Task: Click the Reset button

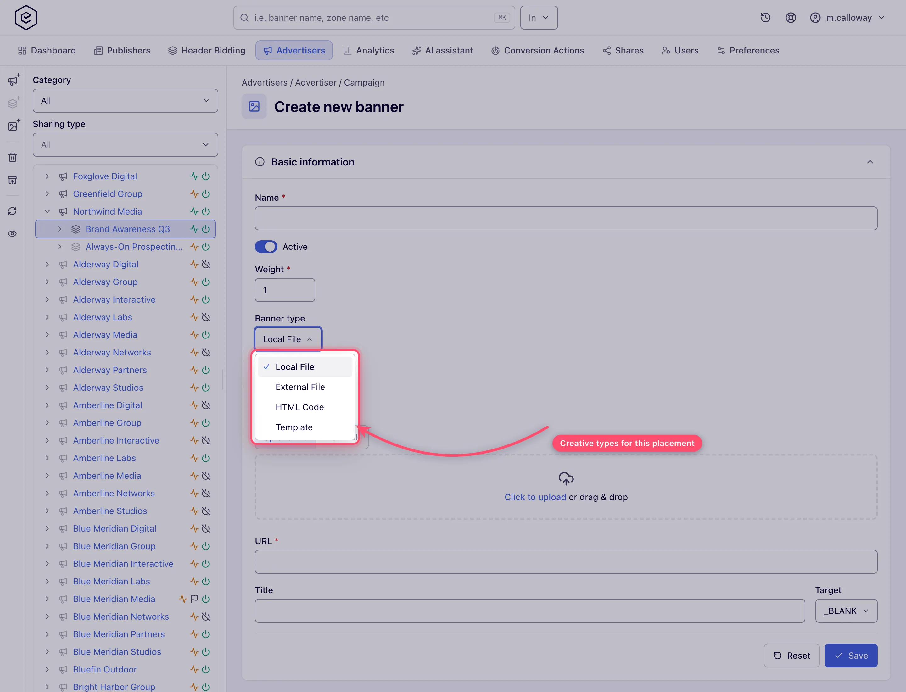Action: click(x=791, y=655)
